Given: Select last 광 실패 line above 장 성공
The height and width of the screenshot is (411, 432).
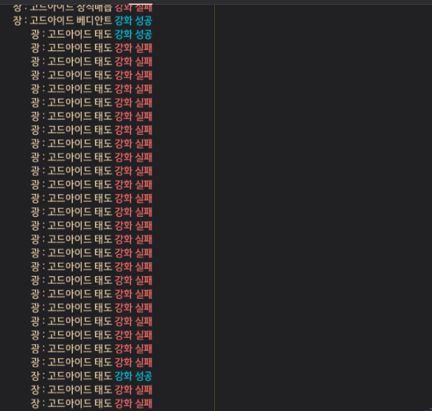Looking at the screenshot, I should [91, 362].
